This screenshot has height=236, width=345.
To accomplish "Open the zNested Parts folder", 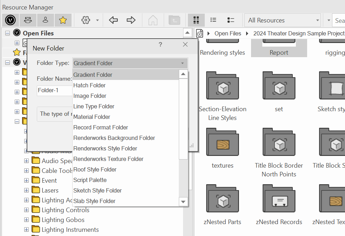I will pyautogui.click(x=222, y=198).
